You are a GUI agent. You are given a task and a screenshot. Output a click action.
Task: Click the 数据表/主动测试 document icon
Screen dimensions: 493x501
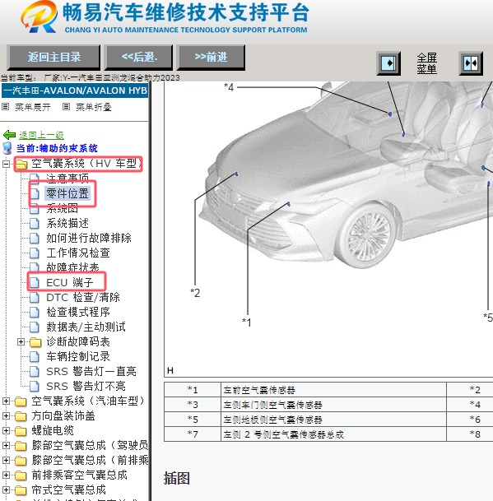[x=35, y=327]
